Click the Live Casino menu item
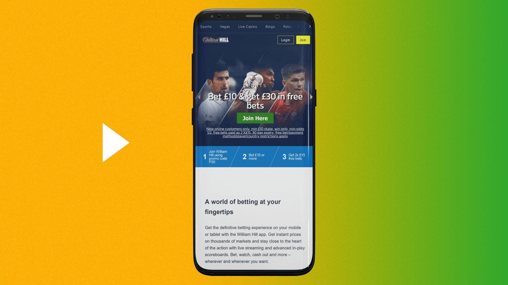The image size is (508, 285). pos(248,26)
